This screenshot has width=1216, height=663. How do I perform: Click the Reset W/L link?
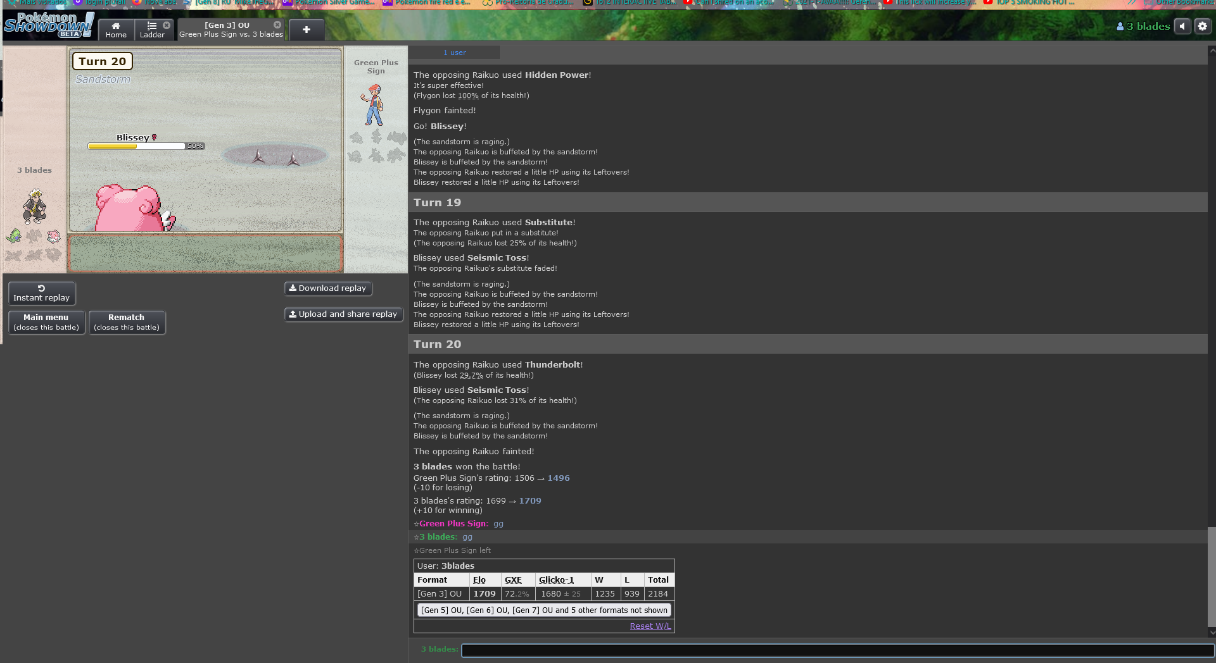[x=650, y=626]
